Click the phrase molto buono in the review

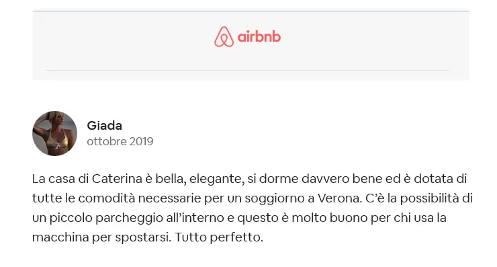(x=330, y=218)
